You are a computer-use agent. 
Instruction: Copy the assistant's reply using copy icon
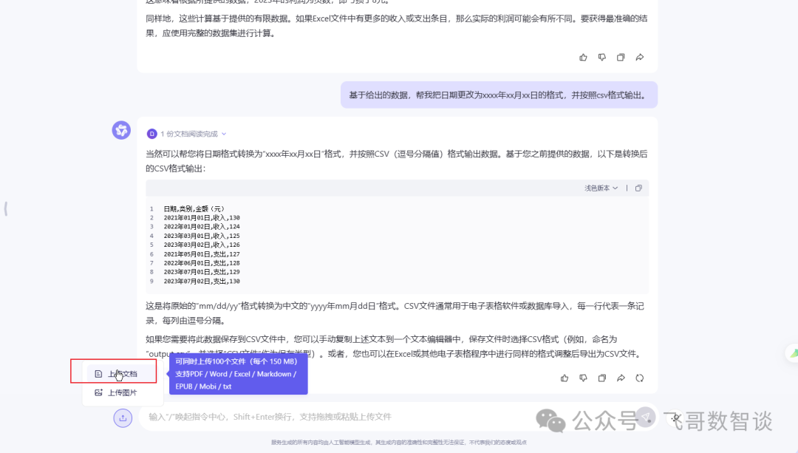[x=602, y=378]
